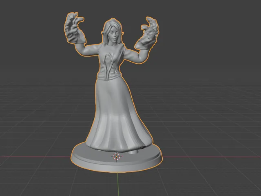Click the corset's bottom hem at the waist
This screenshot has width=261, height=196.
(x=109, y=78)
